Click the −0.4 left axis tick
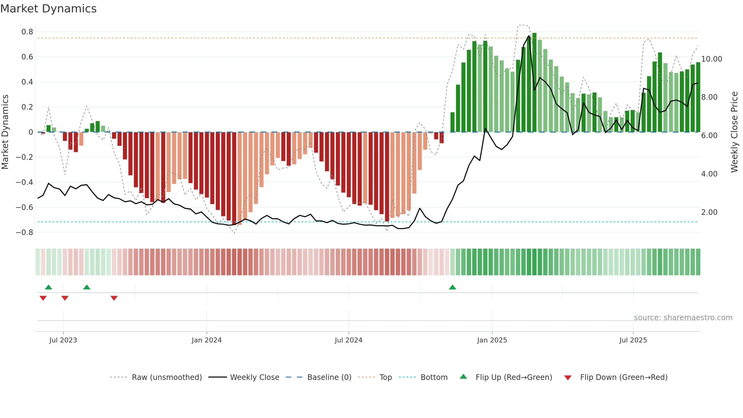 (x=24, y=182)
